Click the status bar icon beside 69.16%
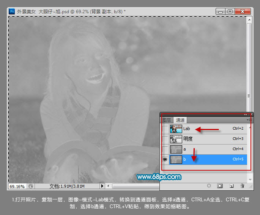 [31, 186]
